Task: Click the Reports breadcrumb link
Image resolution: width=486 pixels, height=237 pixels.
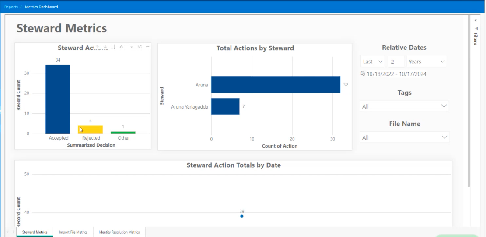Action: [x=11, y=7]
